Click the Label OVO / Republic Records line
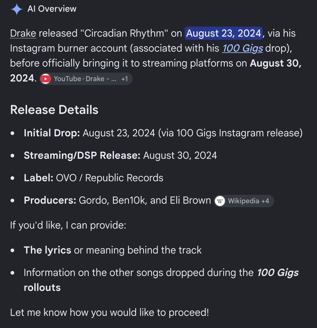This screenshot has height=328, width=317. point(94,178)
